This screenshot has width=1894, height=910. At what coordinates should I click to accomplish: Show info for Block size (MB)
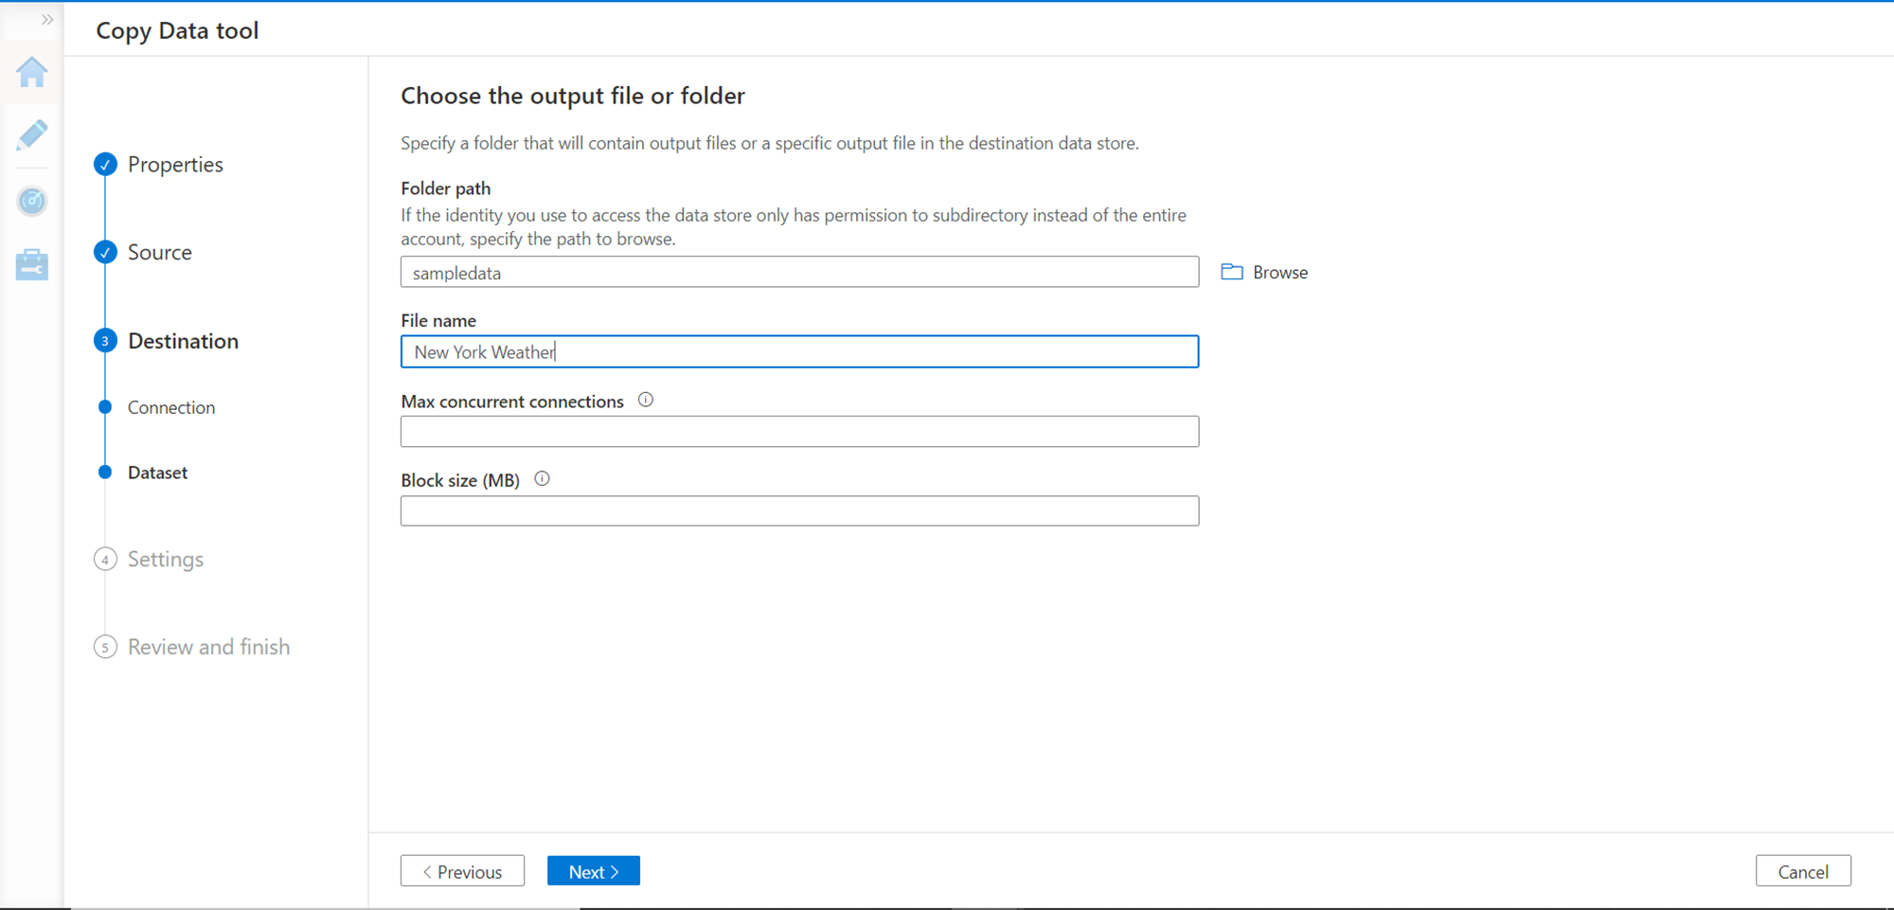542,479
